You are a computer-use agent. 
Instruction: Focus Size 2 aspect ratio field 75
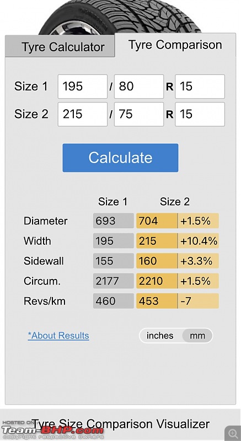[x=139, y=114]
